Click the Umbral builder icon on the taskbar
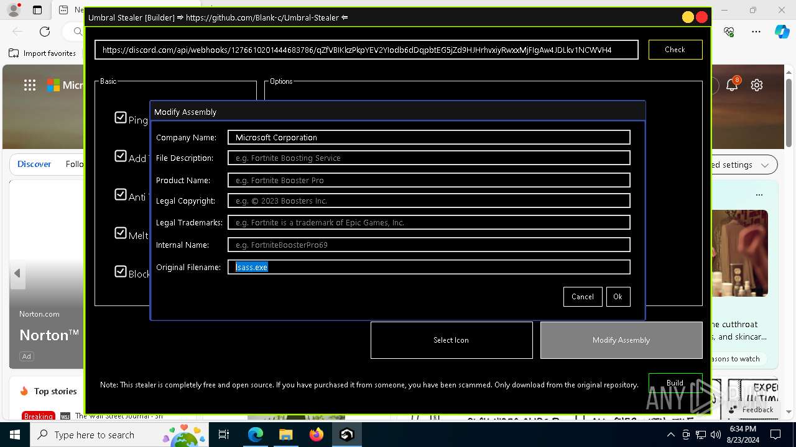The image size is (796, 447). pyautogui.click(x=347, y=435)
